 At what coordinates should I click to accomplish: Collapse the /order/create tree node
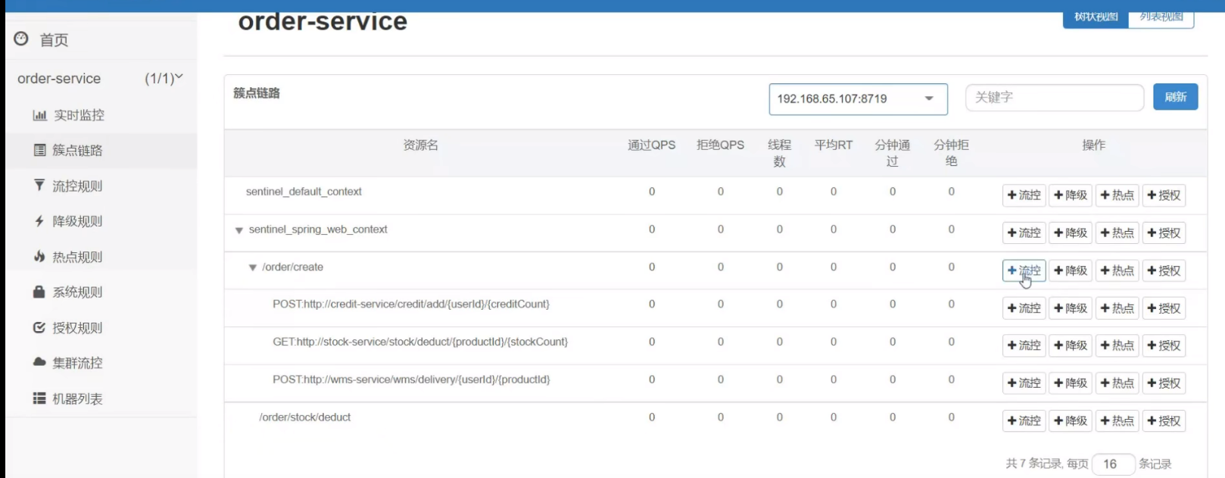coord(253,267)
